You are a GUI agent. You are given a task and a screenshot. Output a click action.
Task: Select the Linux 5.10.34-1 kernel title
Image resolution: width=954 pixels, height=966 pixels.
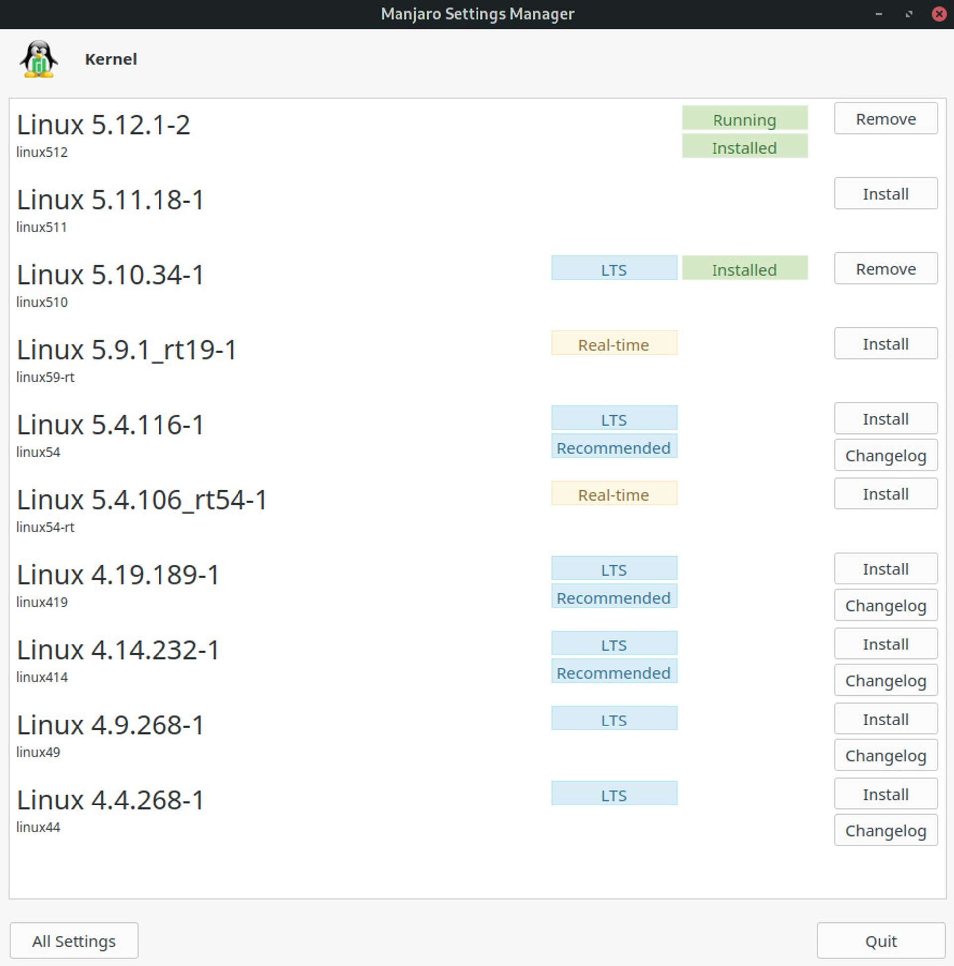pyautogui.click(x=110, y=275)
